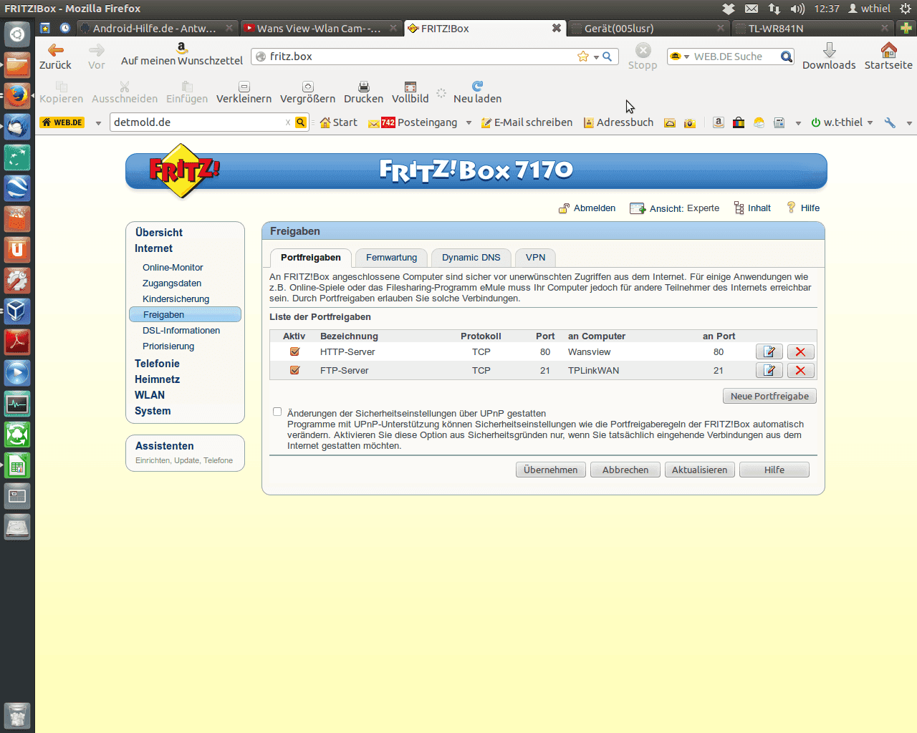Uncheck Aktiv checkbox for HTTP-Server

pos(294,351)
